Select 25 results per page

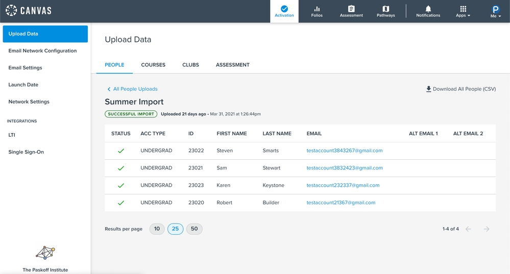tap(175, 229)
